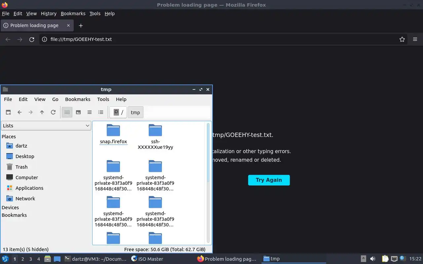
Task: Open Firefox hamburger application menu
Action: pos(415,39)
